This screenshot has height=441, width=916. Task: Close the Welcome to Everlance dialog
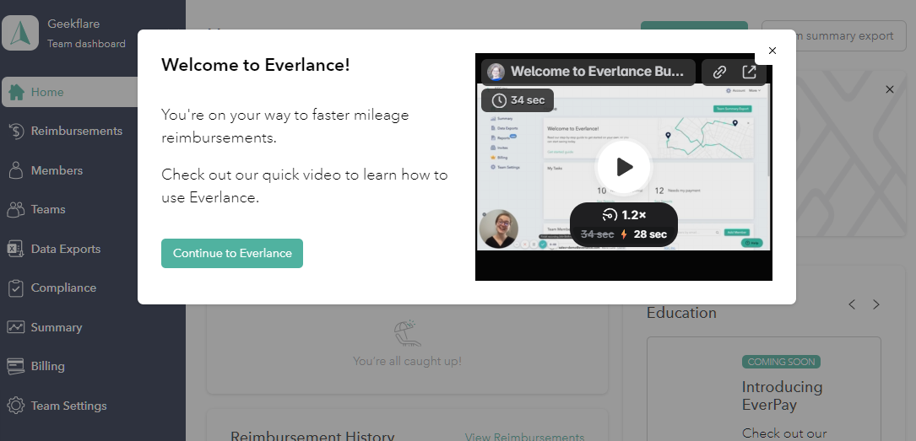(x=772, y=51)
